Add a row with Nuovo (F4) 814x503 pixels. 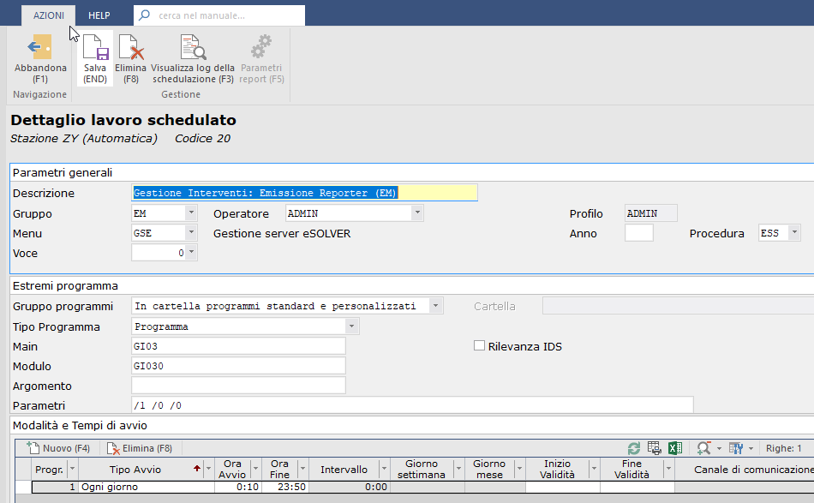pos(58,448)
